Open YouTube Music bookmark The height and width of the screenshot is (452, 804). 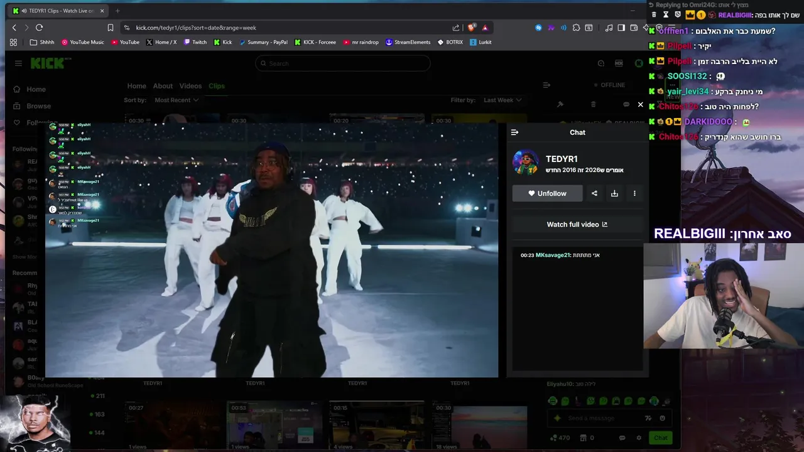click(82, 42)
